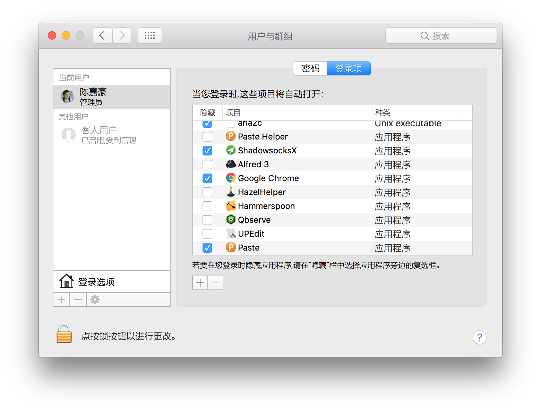Uncheck hide for Google Chrome
The height and width of the screenshot is (413, 541).
[207, 178]
